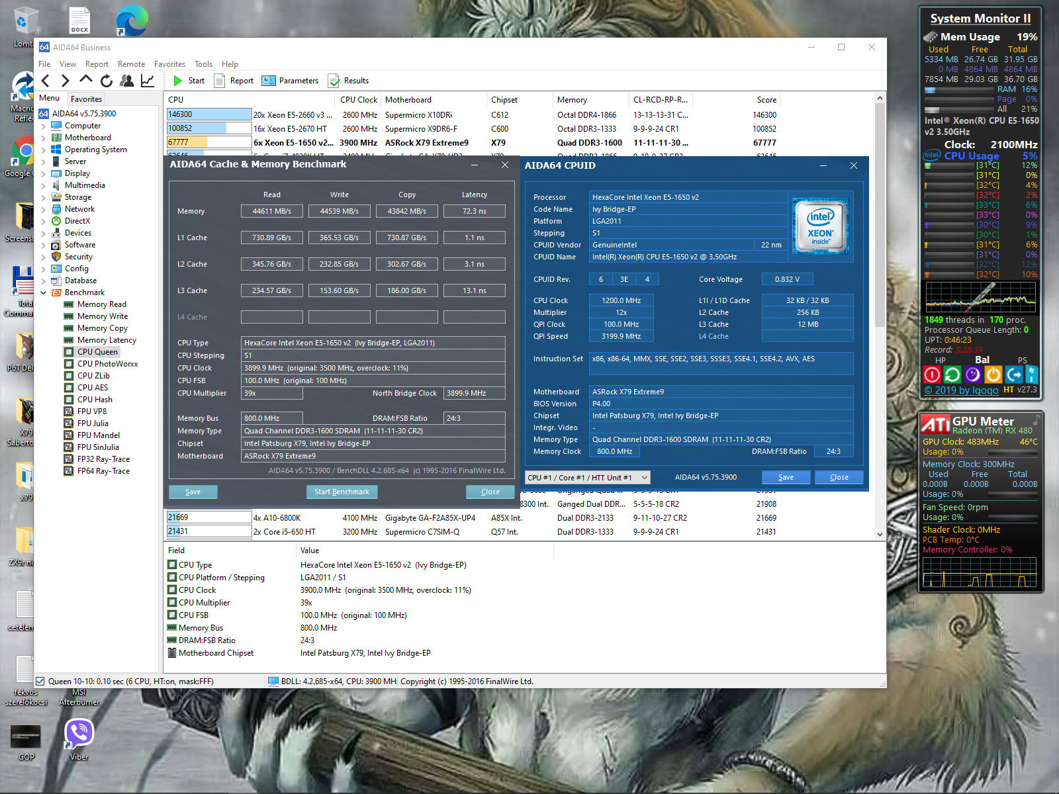Click Save in AIDA64 CPUID window

pyautogui.click(x=786, y=477)
